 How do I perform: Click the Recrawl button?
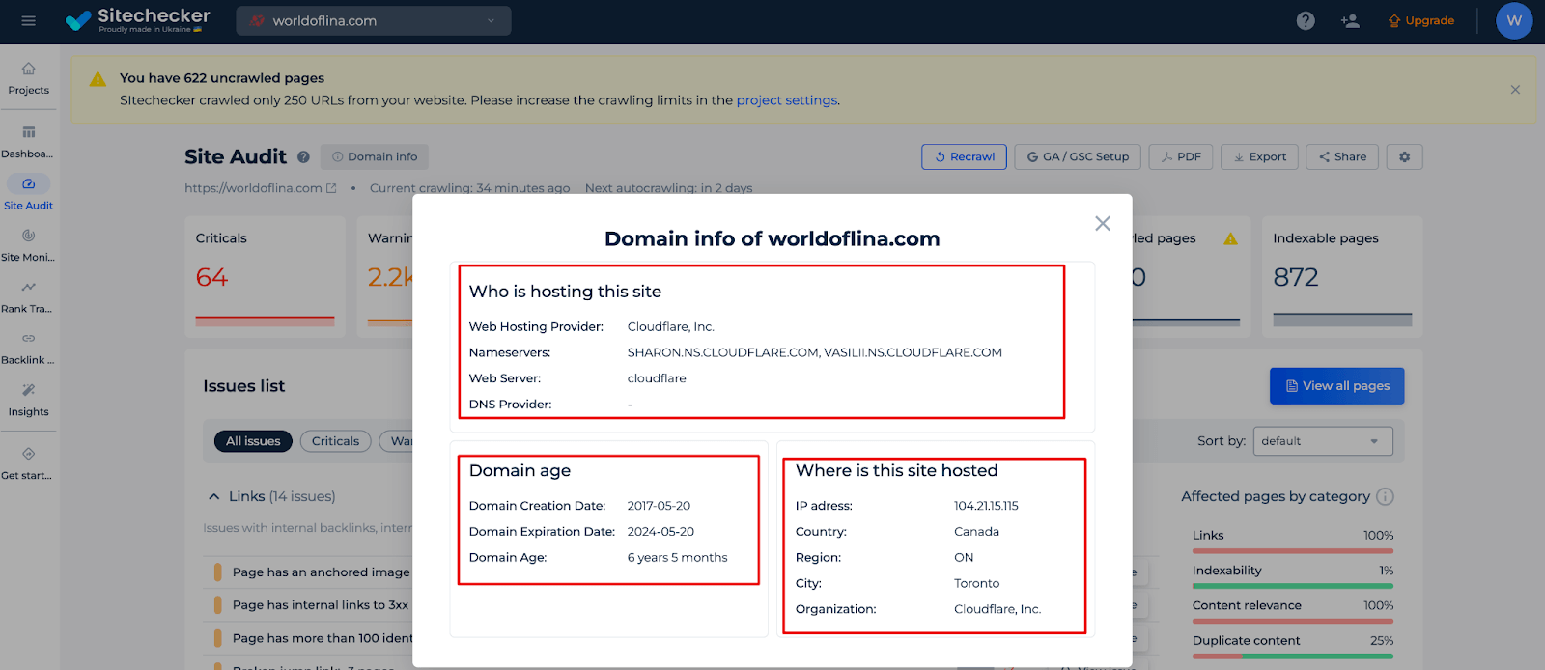point(964,156)
